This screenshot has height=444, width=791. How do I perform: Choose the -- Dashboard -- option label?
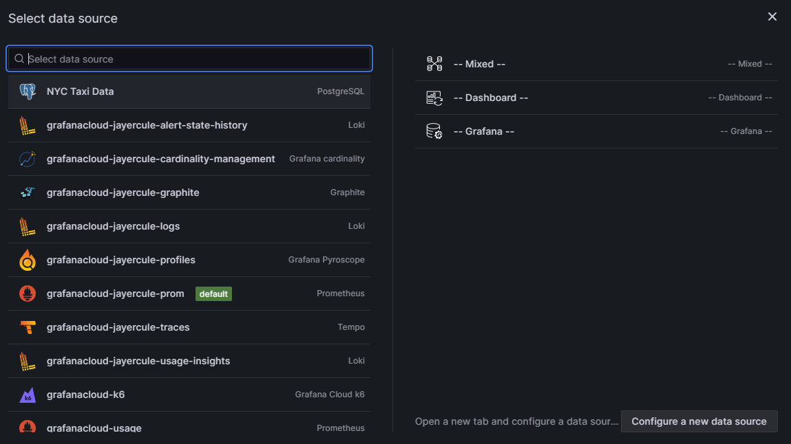pyautogui.click(x=491, y=98)
